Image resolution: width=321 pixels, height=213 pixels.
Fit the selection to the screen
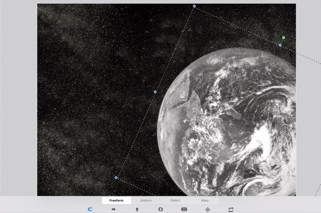pos(184,210)
